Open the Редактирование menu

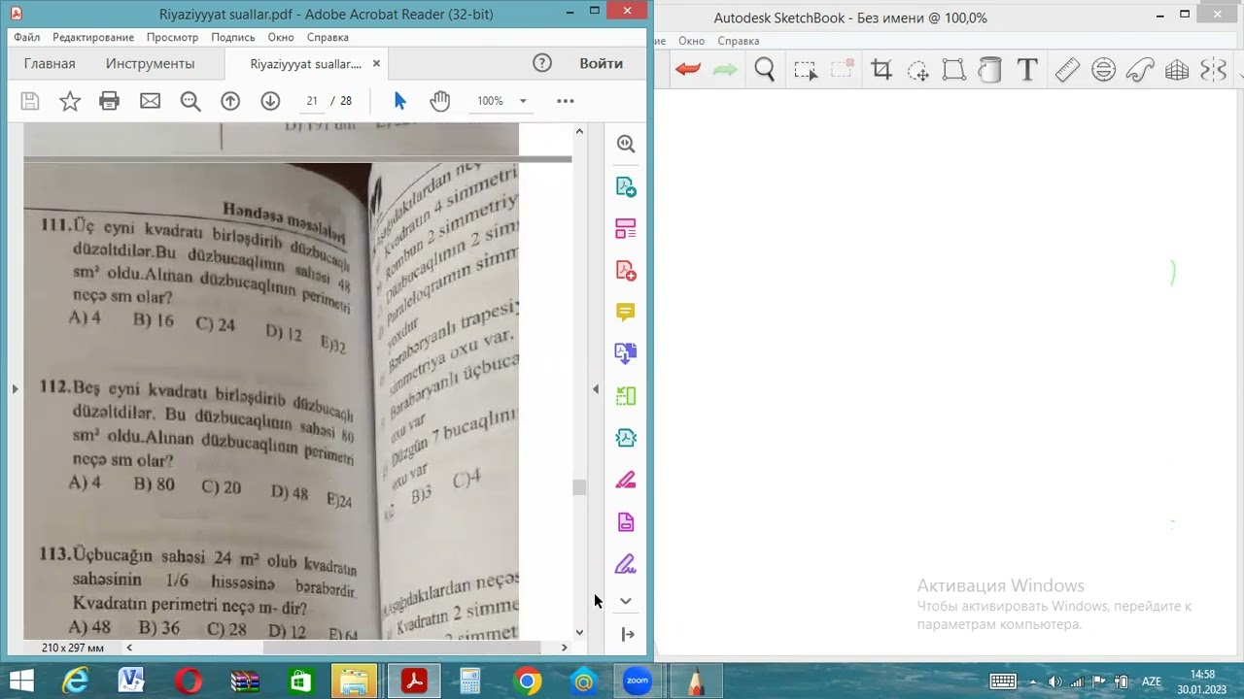pos(93,37)
